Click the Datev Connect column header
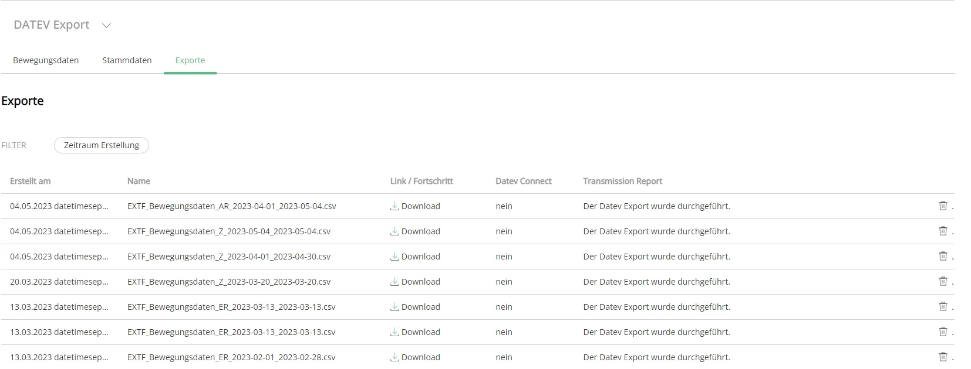The height and width of the screenshot is (369, 971). pyautogui.click(x=524, y=181)
